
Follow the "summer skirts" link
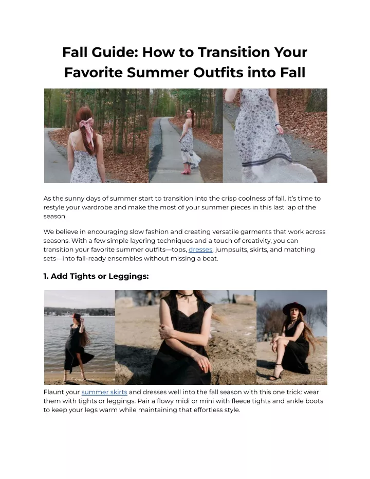tap(104, 392)
